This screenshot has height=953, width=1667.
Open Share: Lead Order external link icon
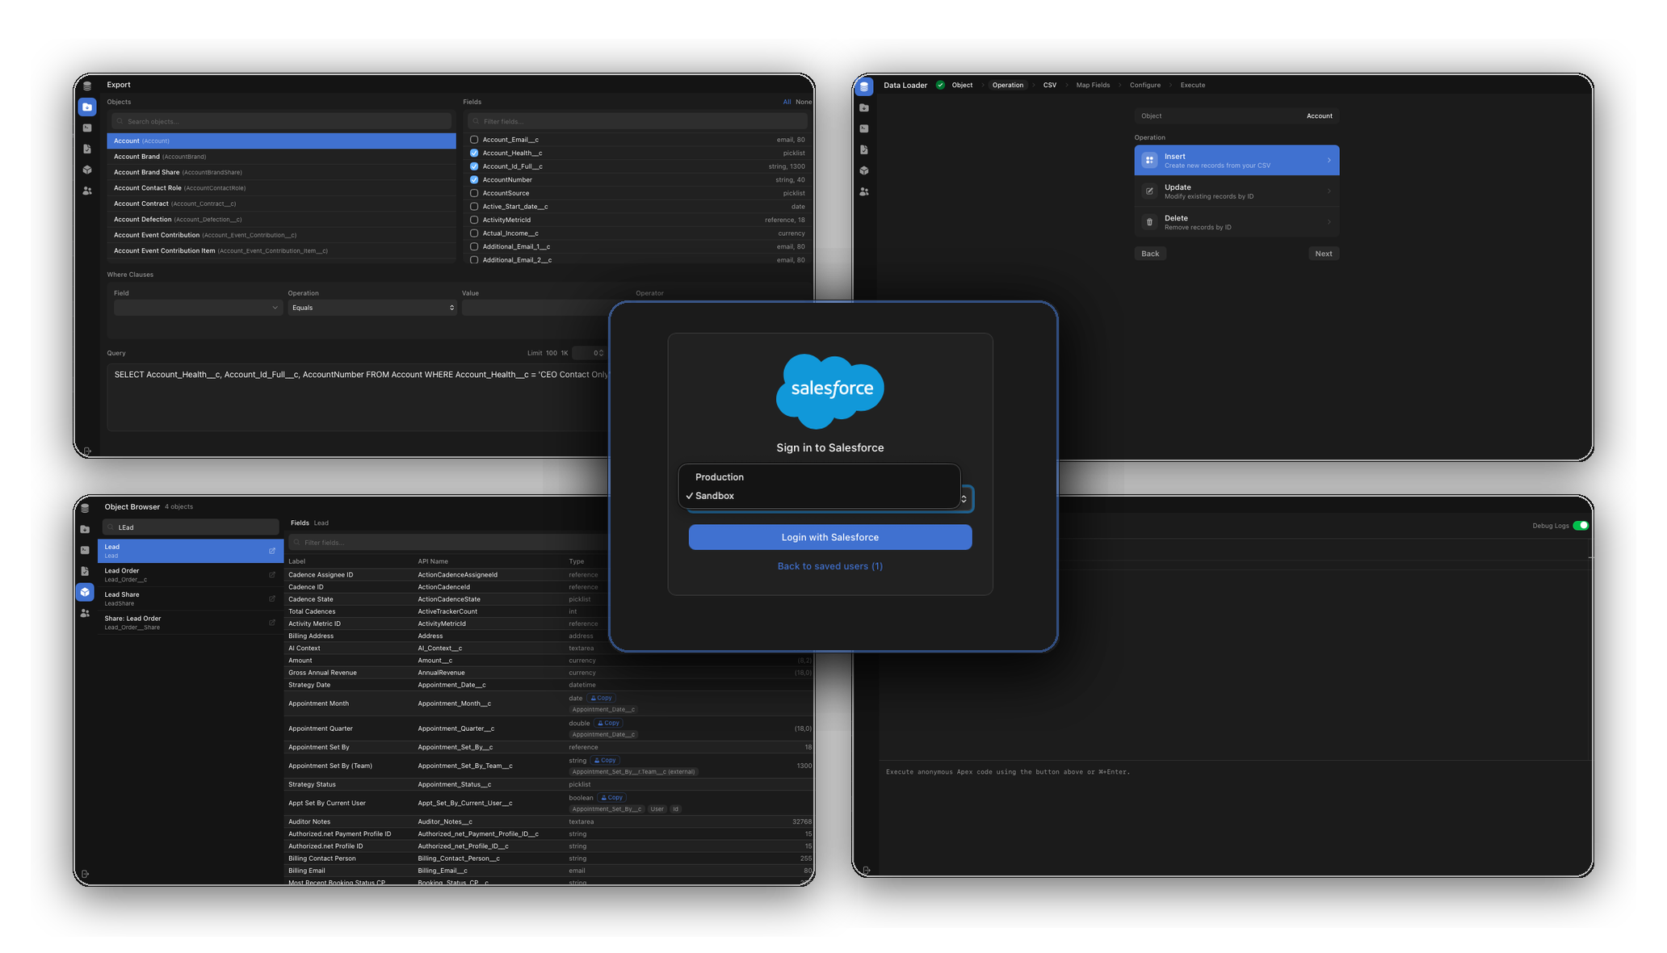click(272, 623)
